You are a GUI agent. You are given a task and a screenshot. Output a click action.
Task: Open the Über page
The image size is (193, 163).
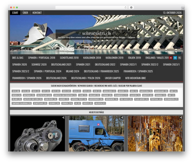25,13
